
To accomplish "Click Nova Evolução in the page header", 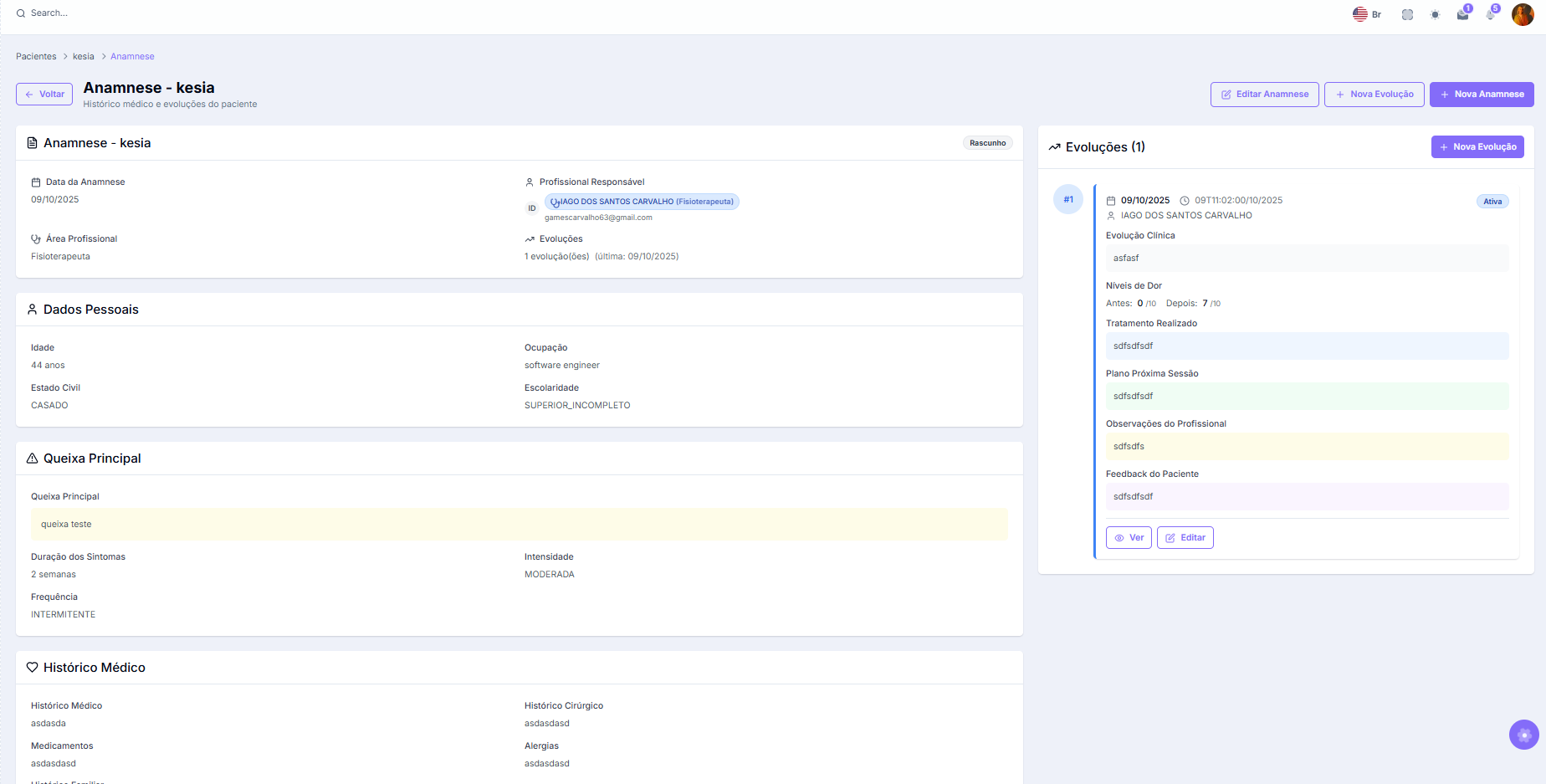I will tap(1374, 95).
